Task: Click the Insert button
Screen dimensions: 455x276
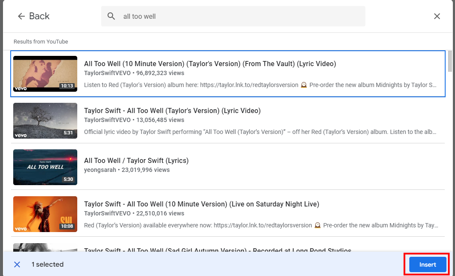Action: 427,264
